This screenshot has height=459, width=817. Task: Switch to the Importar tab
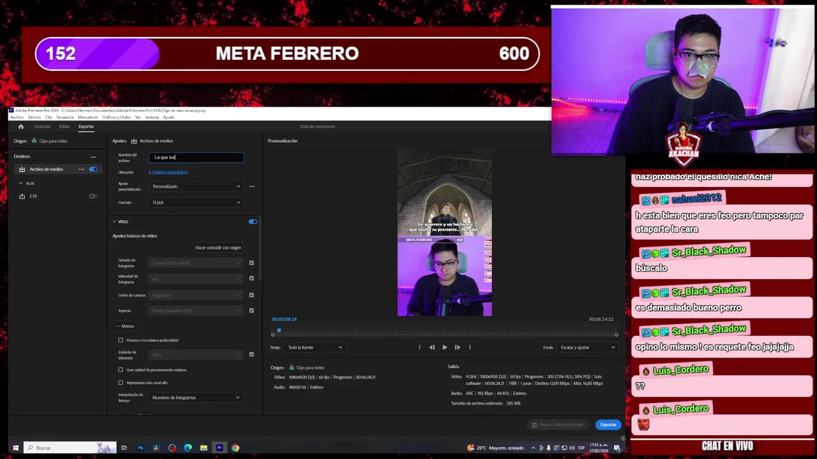(42, 126)
